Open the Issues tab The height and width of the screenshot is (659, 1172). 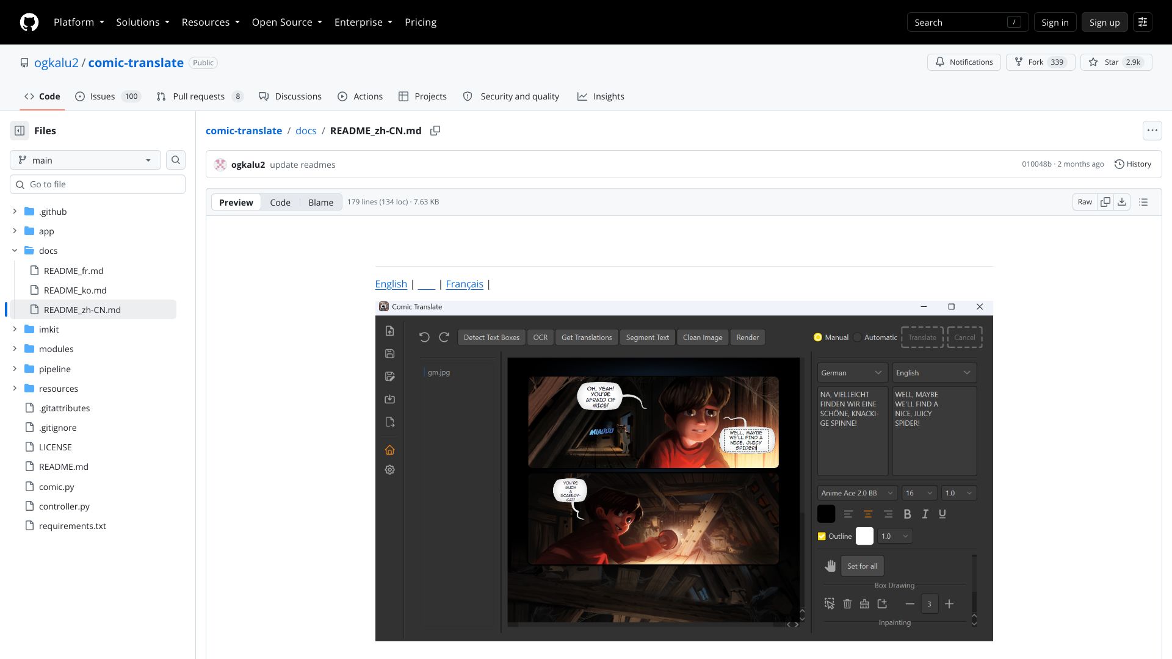[x=108, y=96]
